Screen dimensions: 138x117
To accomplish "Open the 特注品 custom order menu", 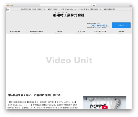I will (60, 32).
